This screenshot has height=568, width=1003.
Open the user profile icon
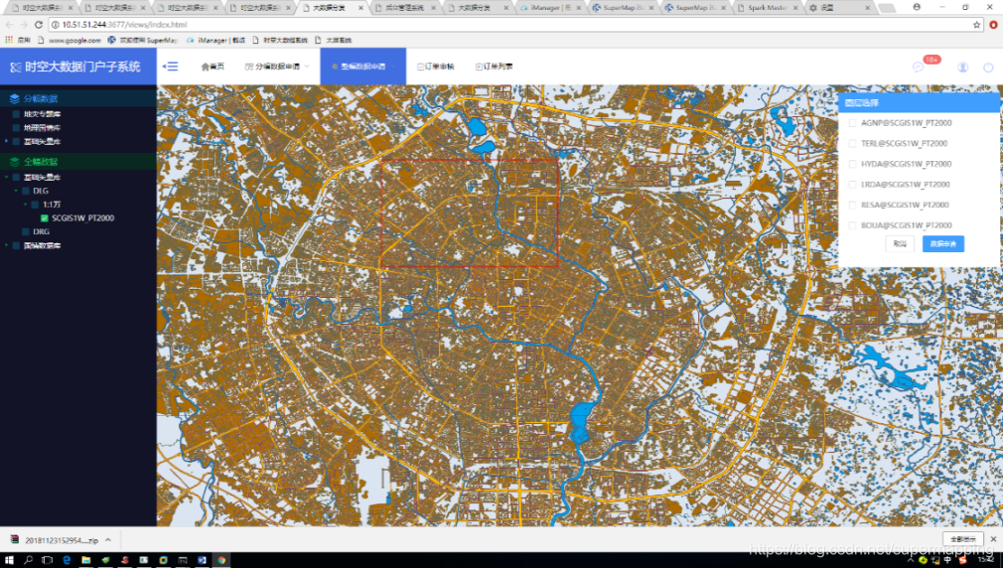click(962, 68)
